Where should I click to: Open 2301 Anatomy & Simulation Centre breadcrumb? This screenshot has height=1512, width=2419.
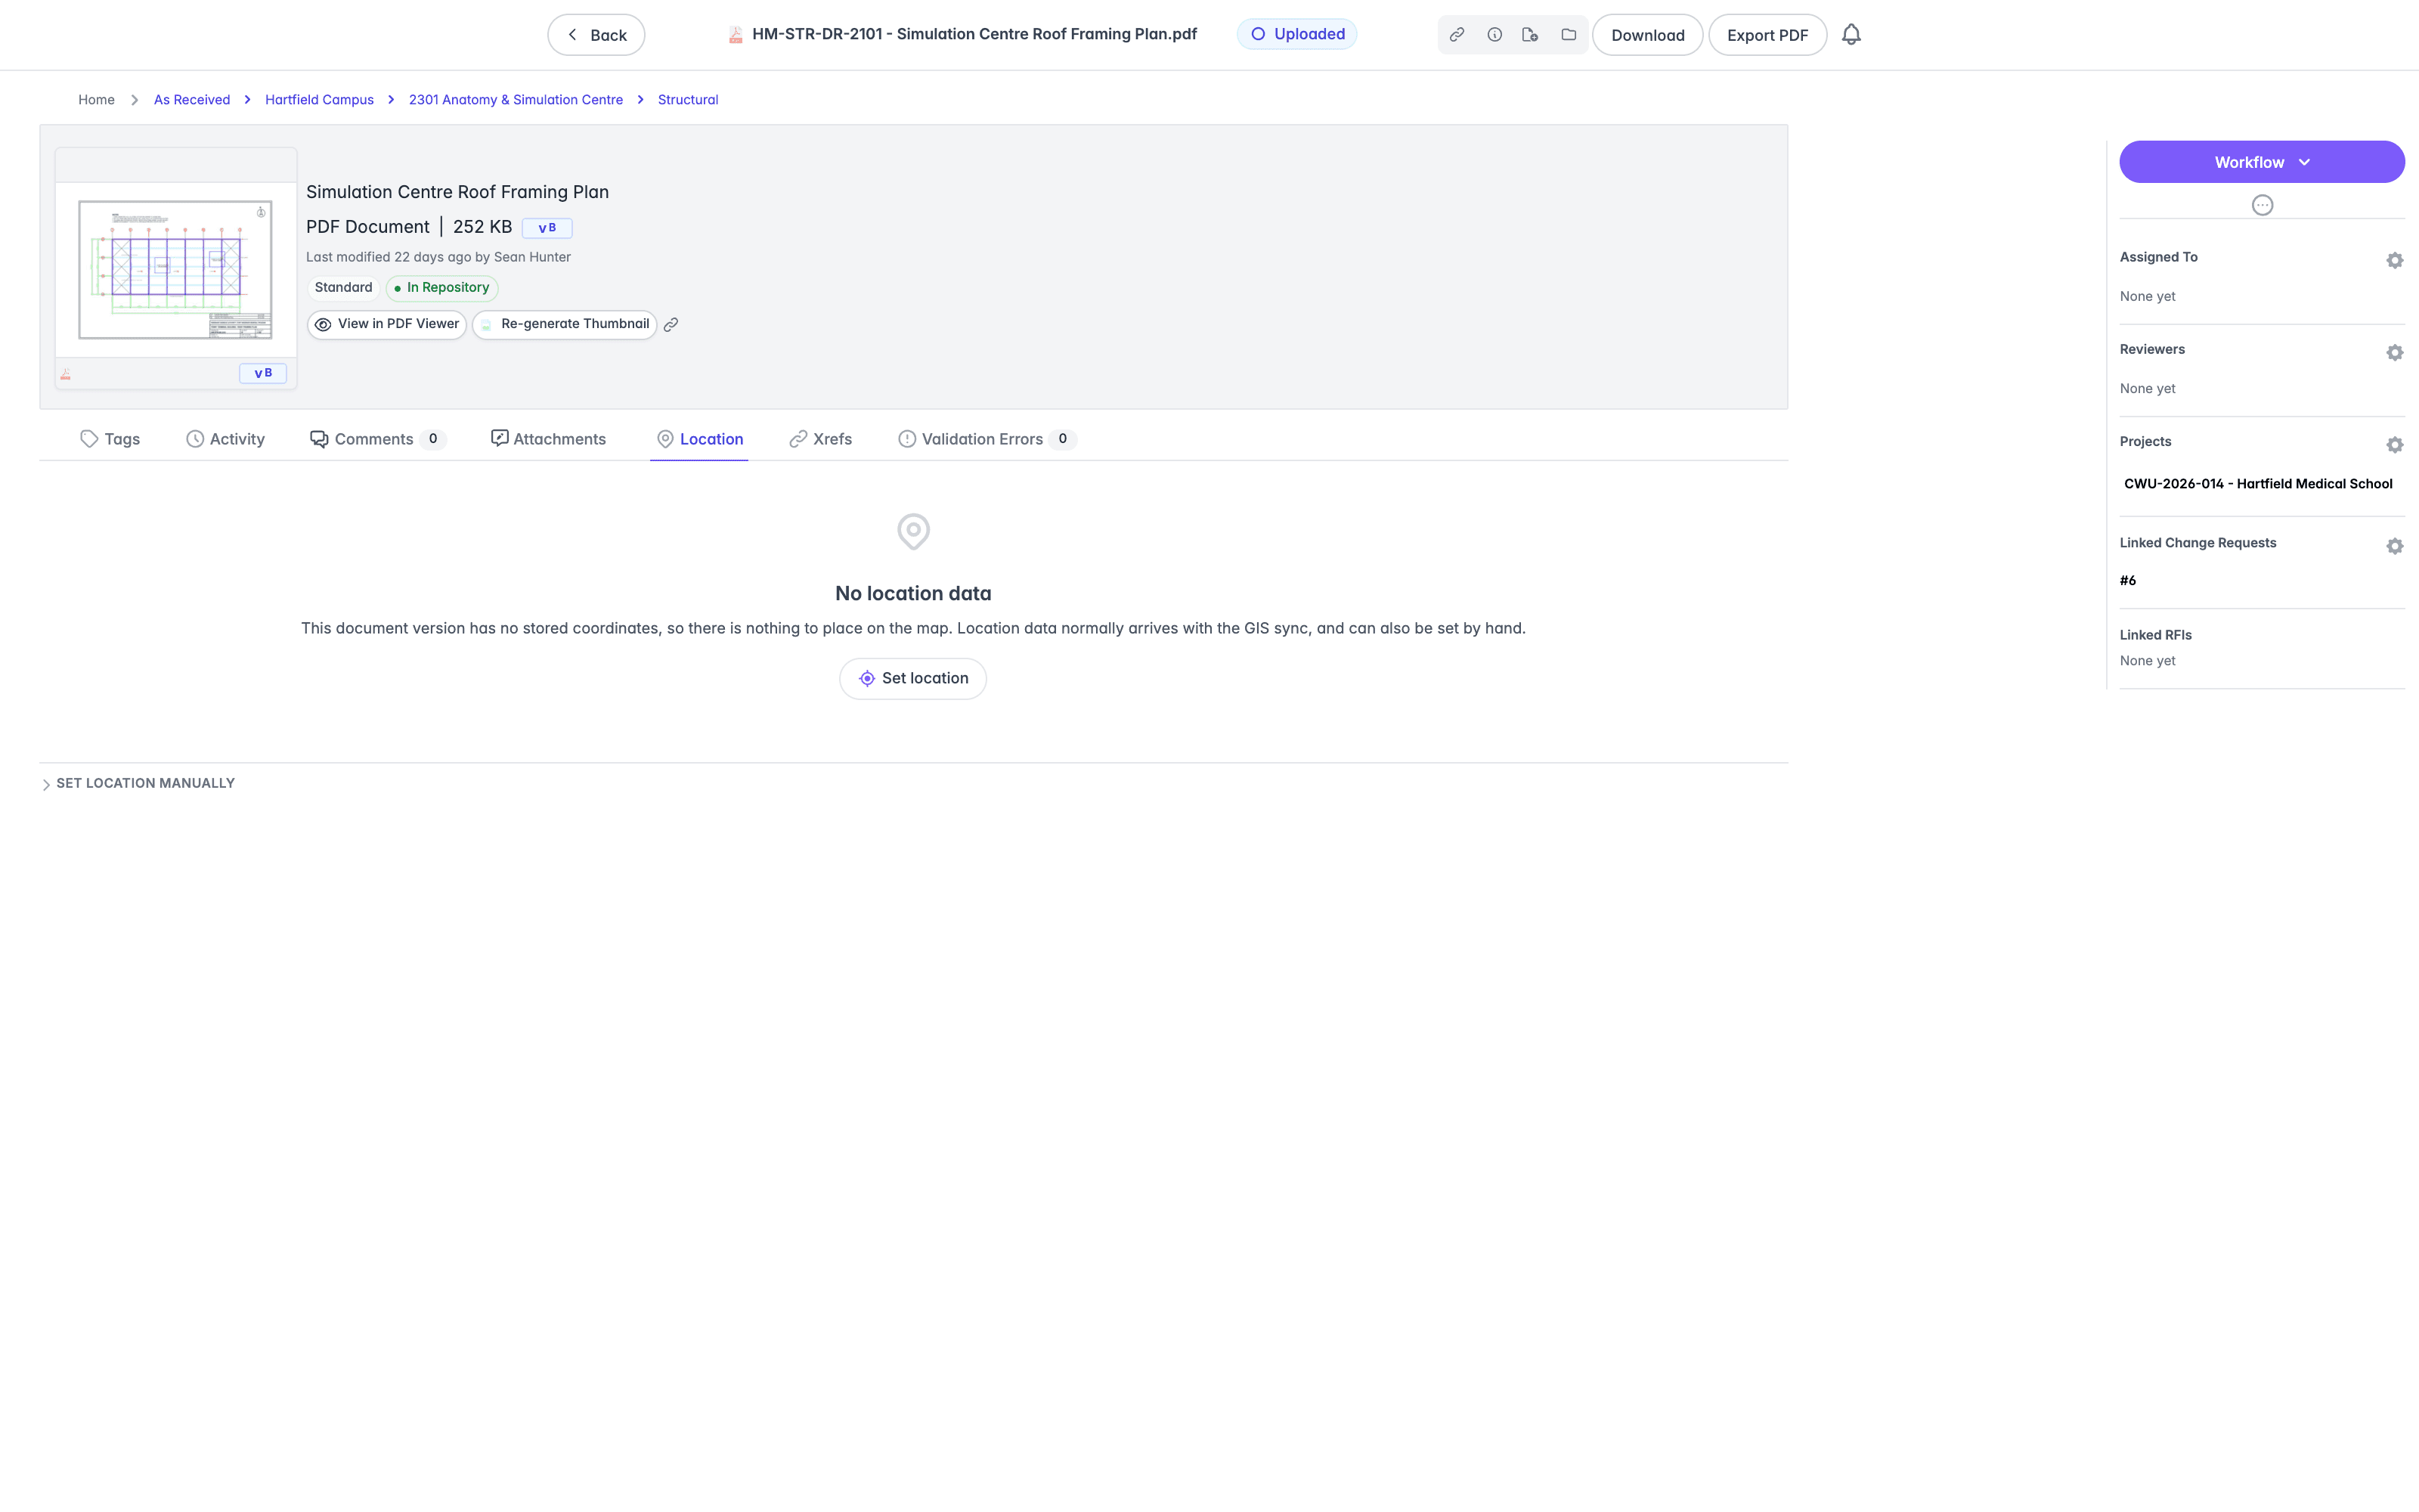[516, 100]
